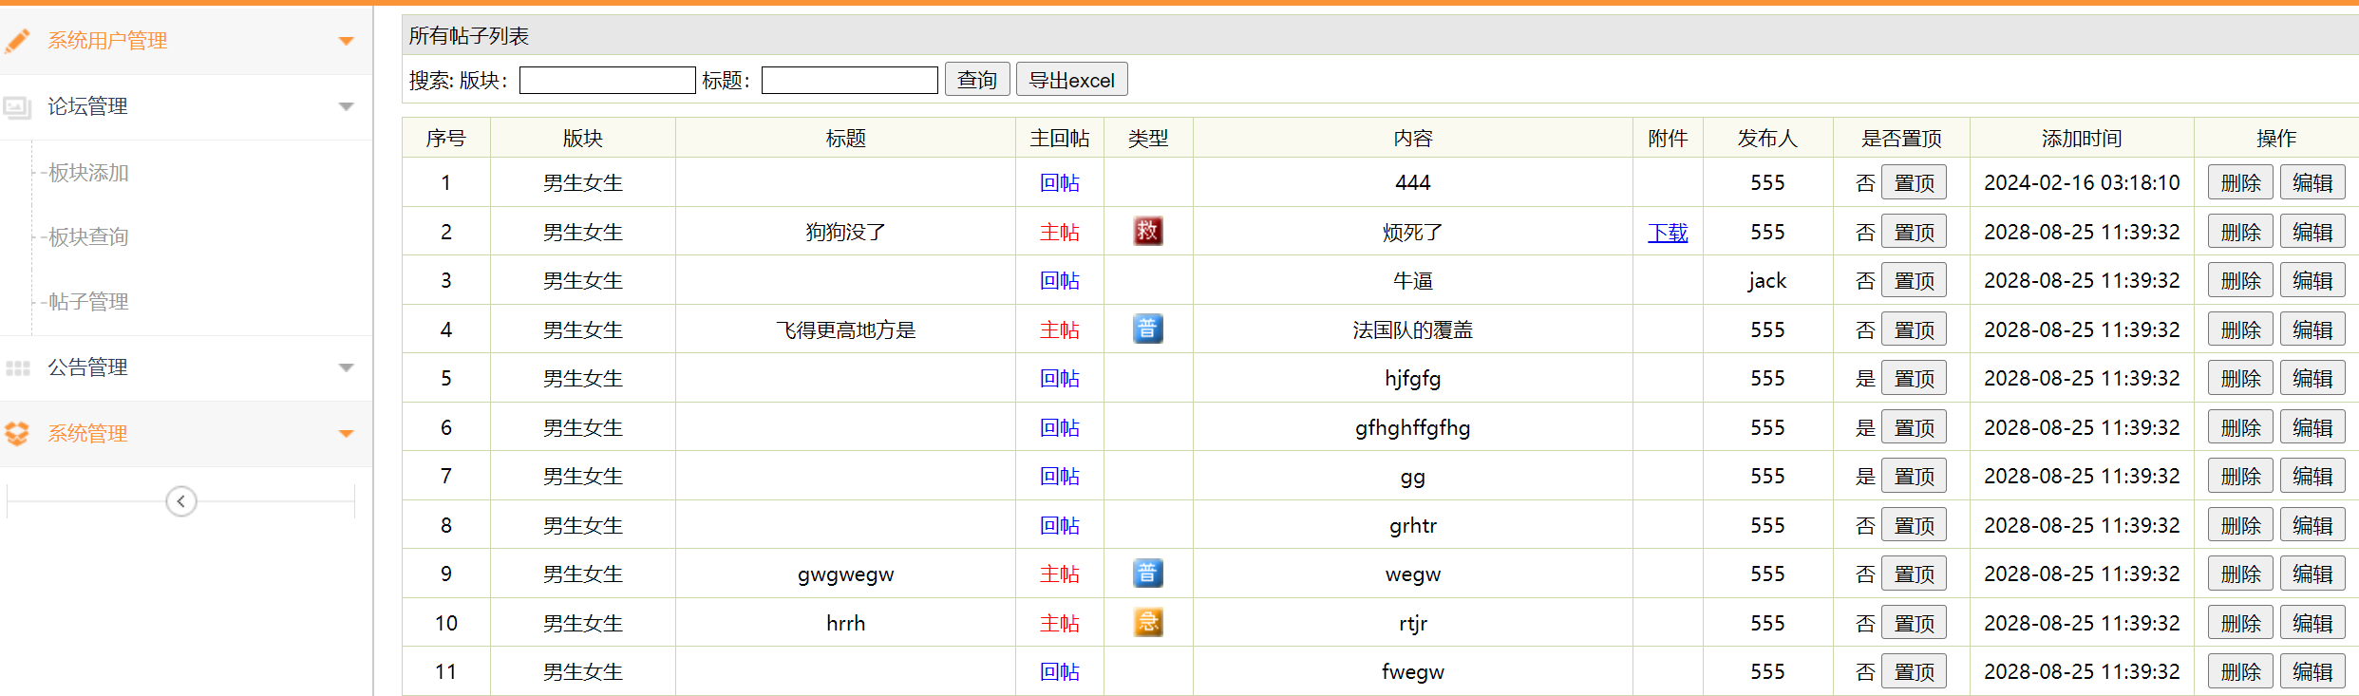Focus the 标题 search input field
Image resolution: width=2359 pixels, height=696 pixels.
tap(849, 80)
